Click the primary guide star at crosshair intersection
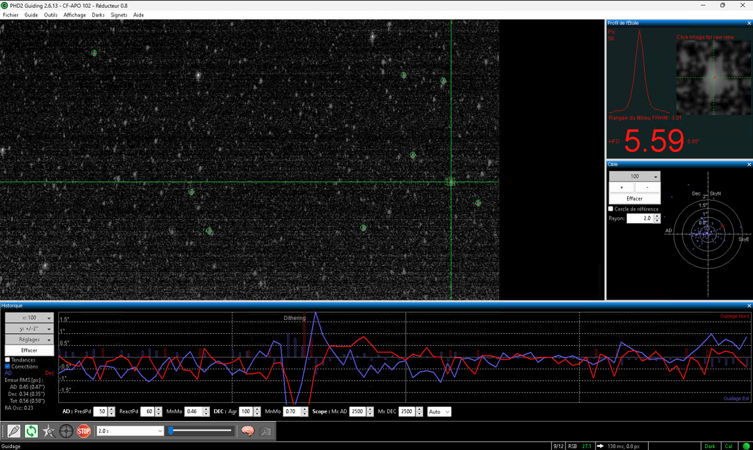Viewport: 753px width, 450px height. coord(451,182)
